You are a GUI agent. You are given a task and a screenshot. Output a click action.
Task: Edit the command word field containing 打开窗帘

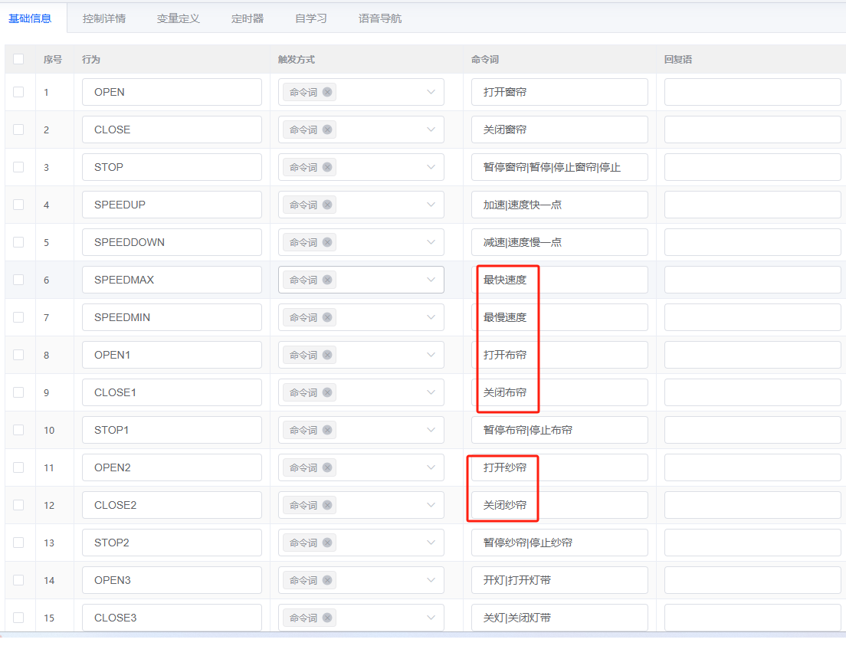(x=559, y=92)
